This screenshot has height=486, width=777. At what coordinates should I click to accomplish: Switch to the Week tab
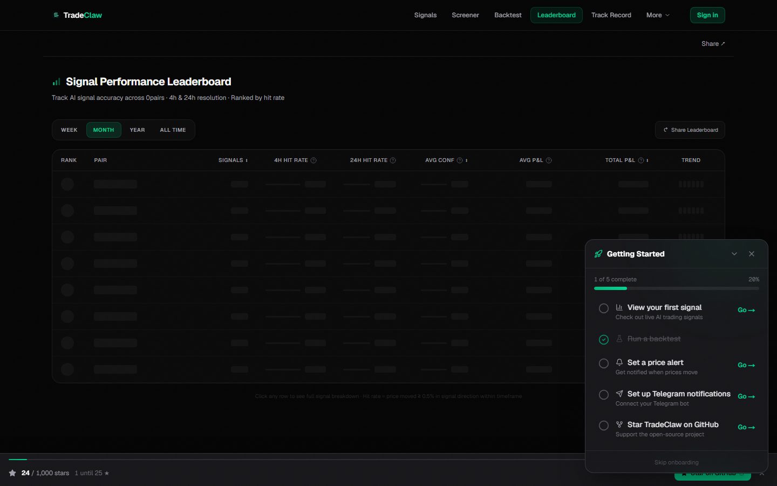[69, 130]
